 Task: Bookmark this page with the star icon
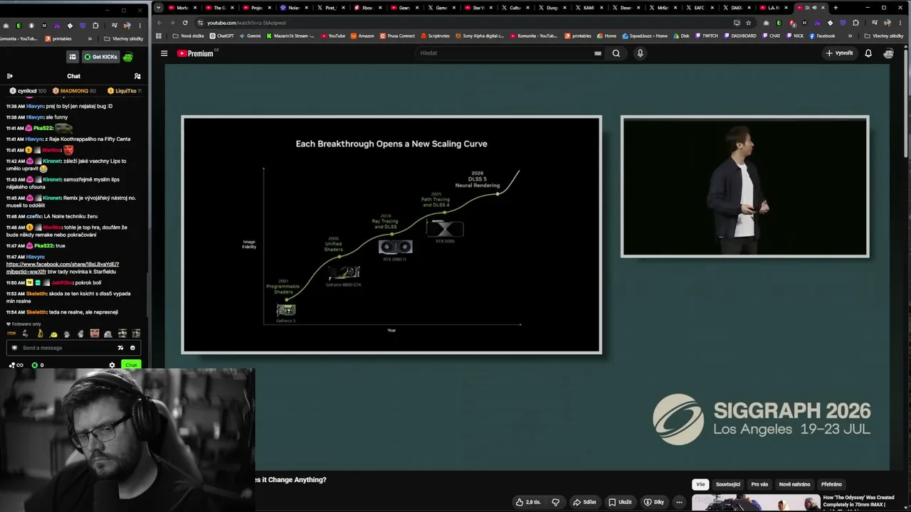[x=748, y=23]
